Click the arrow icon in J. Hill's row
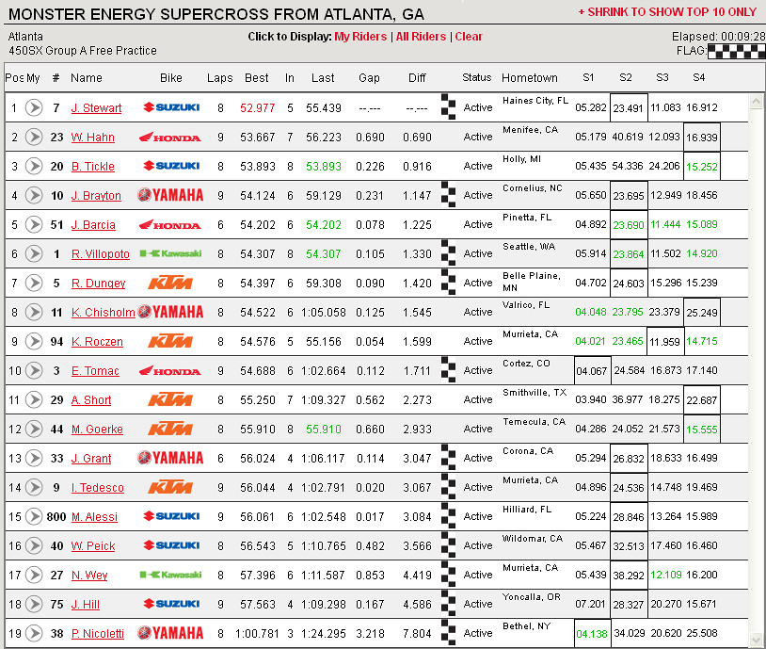Image resolution: width=766 pixels, height=649 pixels. (x=34, y=605)
